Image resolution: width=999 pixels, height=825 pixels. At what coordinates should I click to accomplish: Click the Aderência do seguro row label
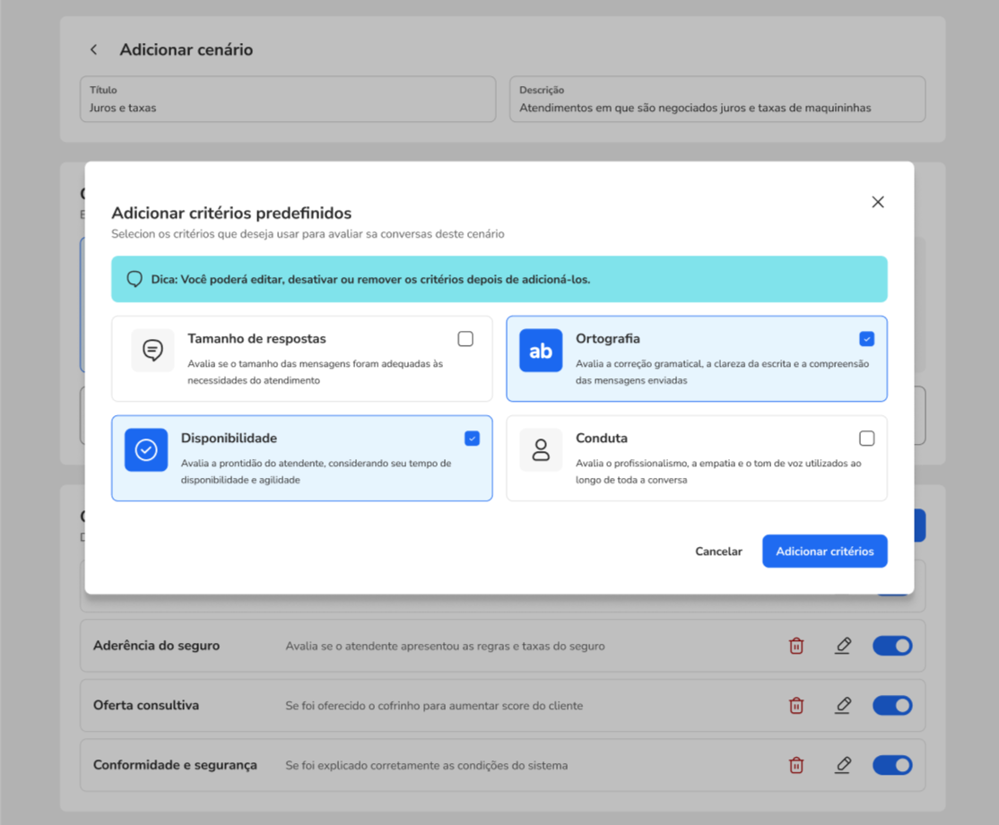coord(157,646)
